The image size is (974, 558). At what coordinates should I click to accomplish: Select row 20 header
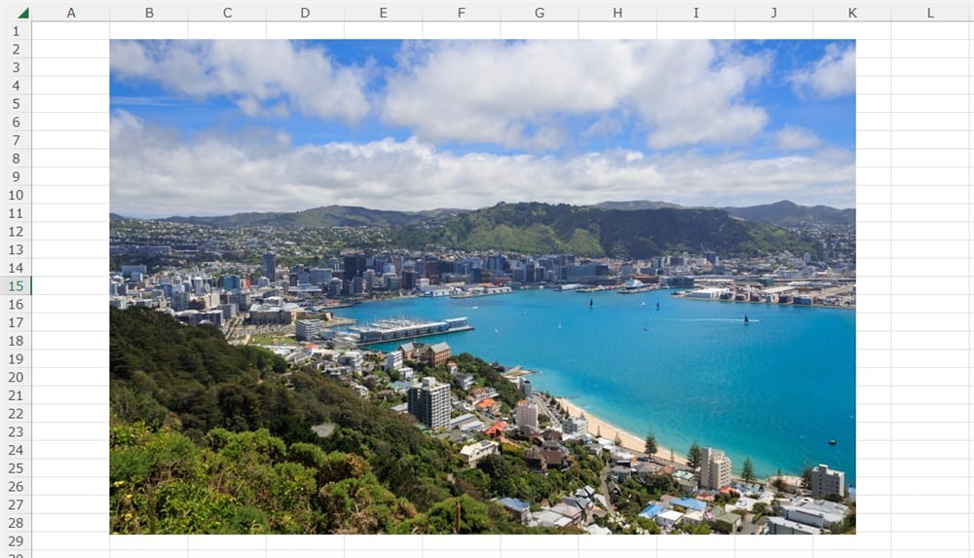coord(16,377)
